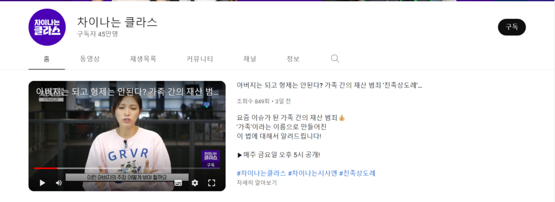Play the featured video
This screenshot has width=555, height=202.
(42, 183)
